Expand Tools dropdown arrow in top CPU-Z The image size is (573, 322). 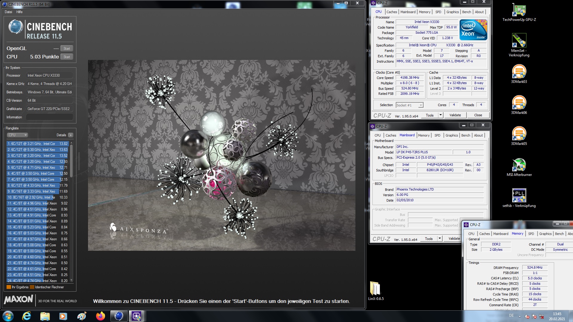click(440, 115)
